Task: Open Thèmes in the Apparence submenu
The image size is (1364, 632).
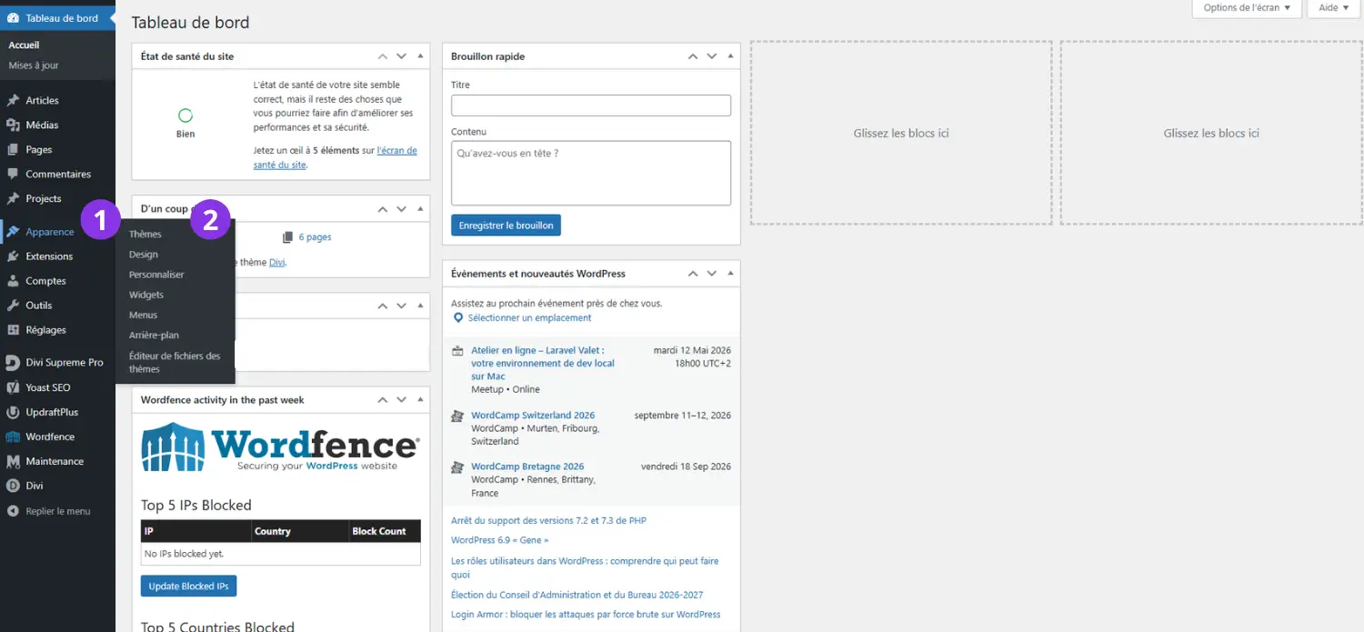Action: point(145,235)
